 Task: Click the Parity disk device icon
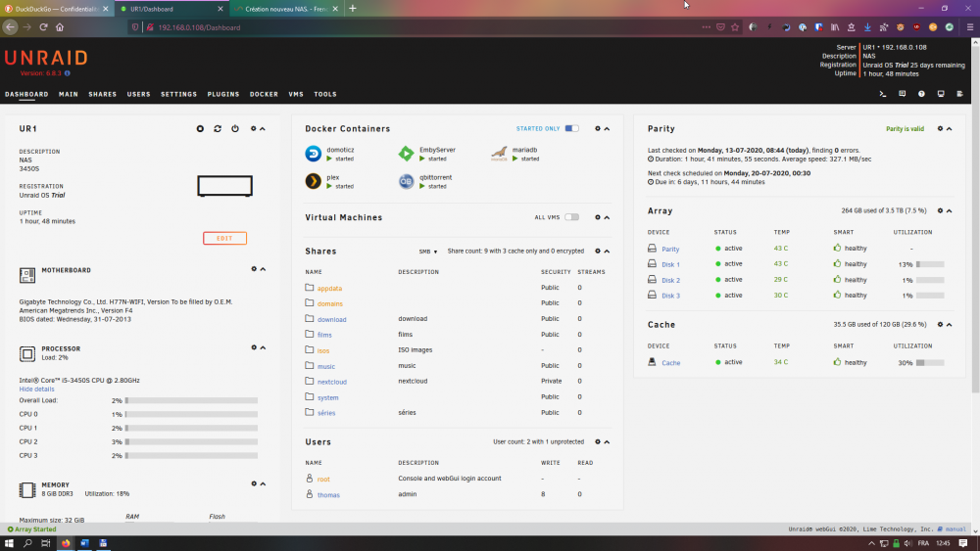pos(652,249)
